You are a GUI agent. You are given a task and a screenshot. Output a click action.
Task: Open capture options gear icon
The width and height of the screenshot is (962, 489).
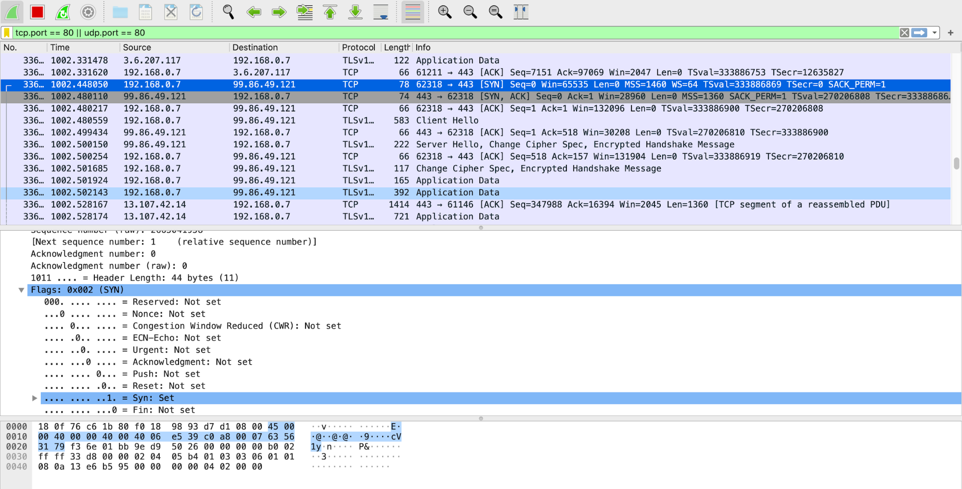pos(88,12)
